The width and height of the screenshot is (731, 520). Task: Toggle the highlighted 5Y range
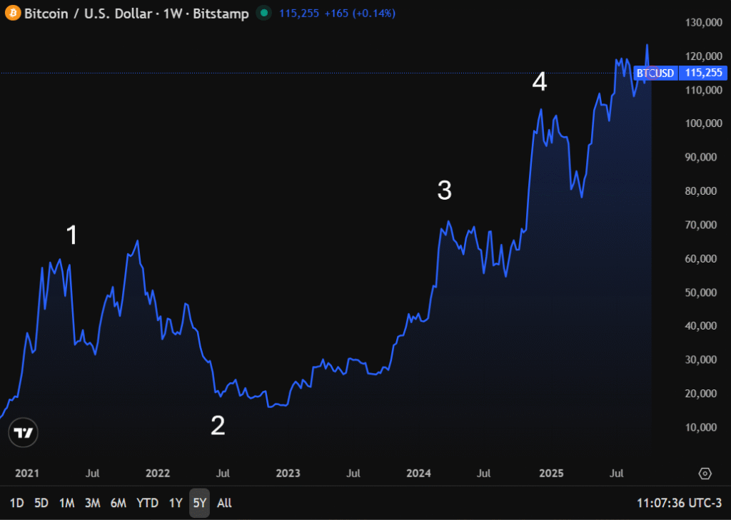(200, 503)
